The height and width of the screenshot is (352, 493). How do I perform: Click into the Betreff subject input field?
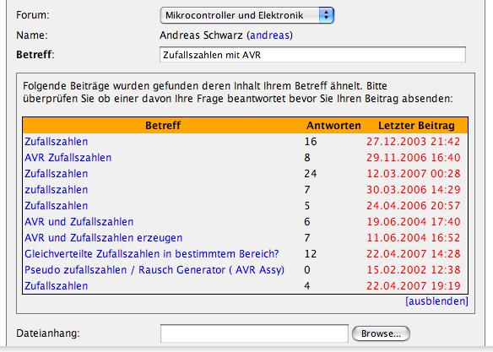click(312, 55)
